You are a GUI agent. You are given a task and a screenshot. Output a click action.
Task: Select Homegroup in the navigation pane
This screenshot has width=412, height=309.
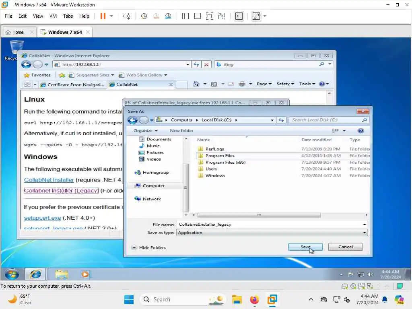(156, 172)
